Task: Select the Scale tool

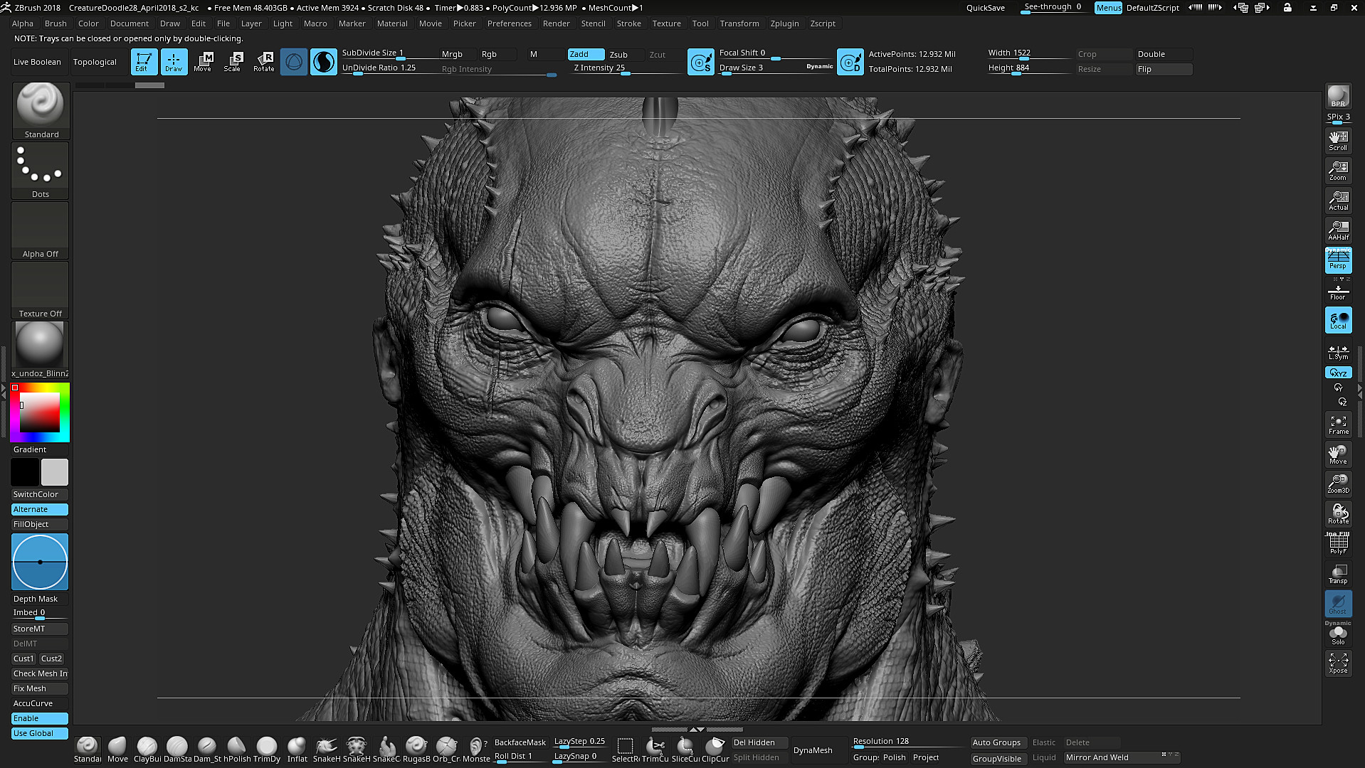Action: (x=233, y=62)
